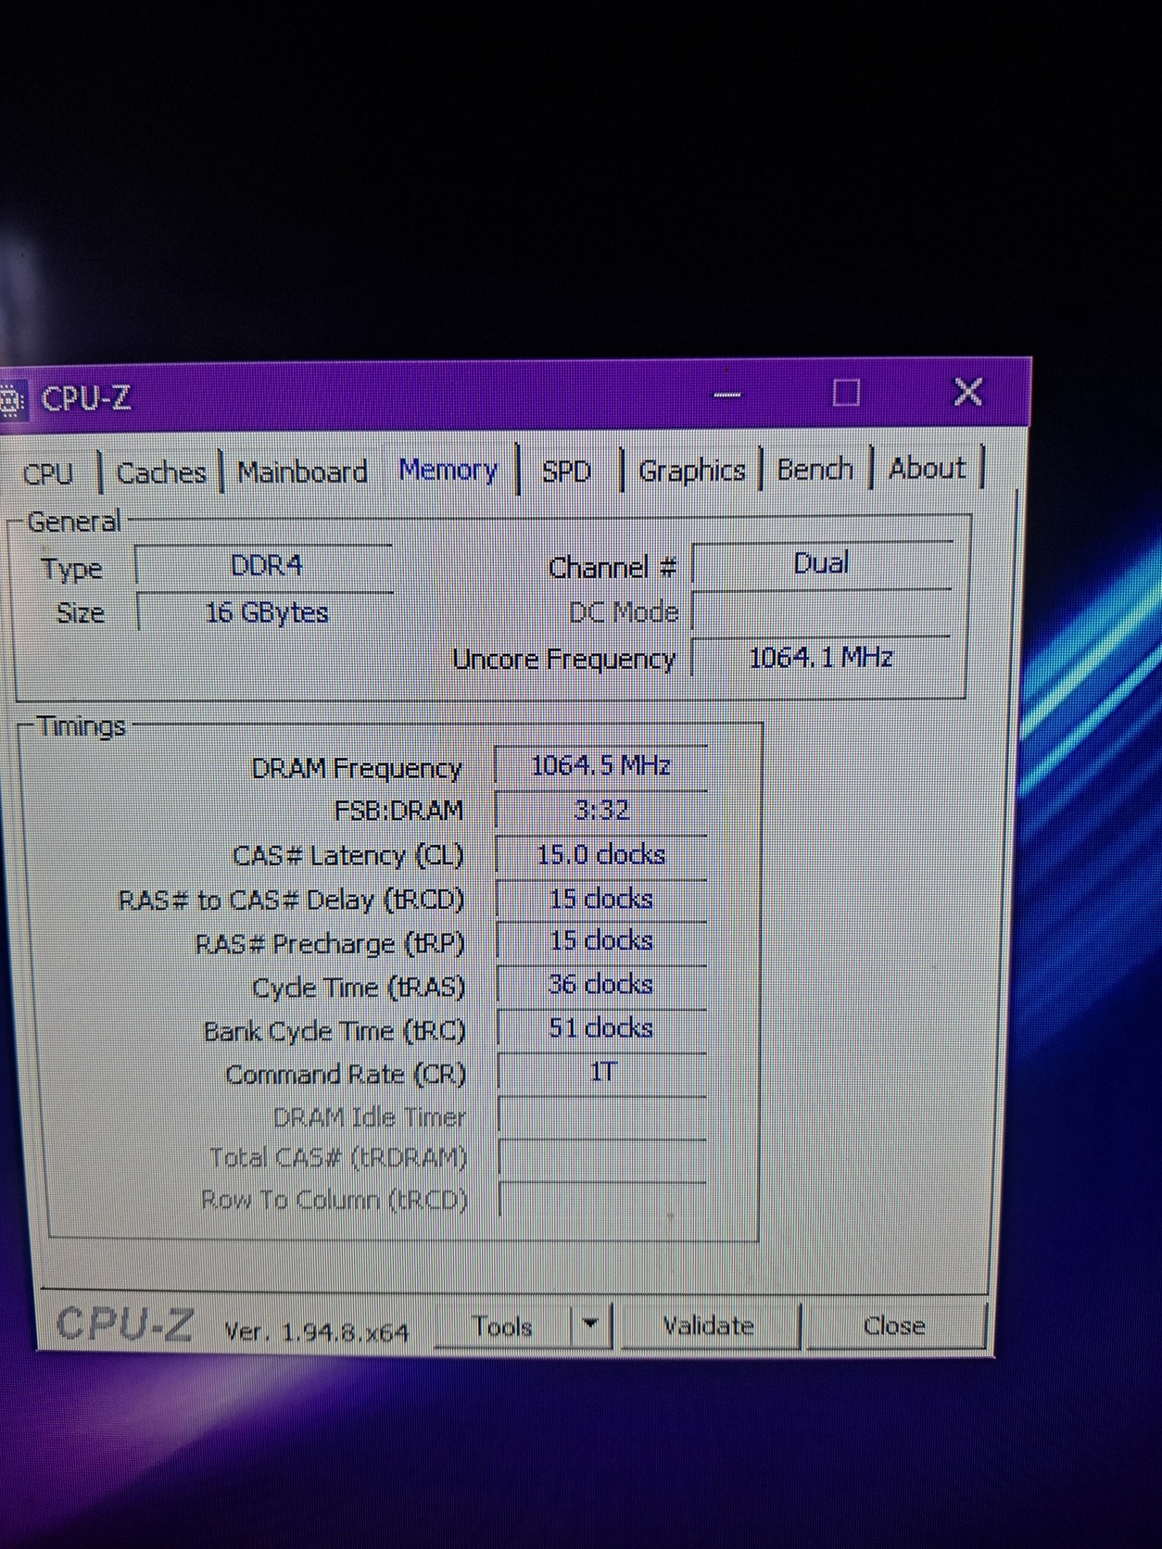Click the empty DC Mode field

[822, 611]
